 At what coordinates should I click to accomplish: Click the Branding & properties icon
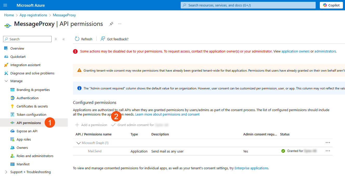click(x=12, y=90)
